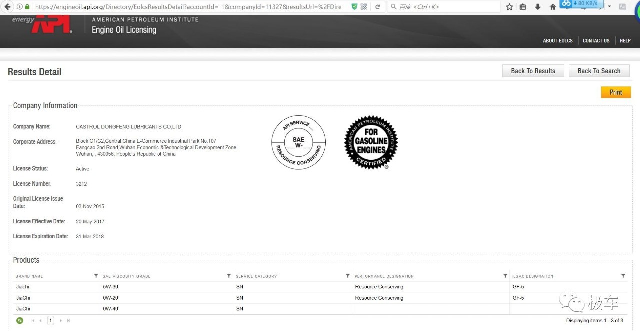Open filter for SAE Viscosity Grade column
This screenshot has height=331, width=640.
point(229,276)
